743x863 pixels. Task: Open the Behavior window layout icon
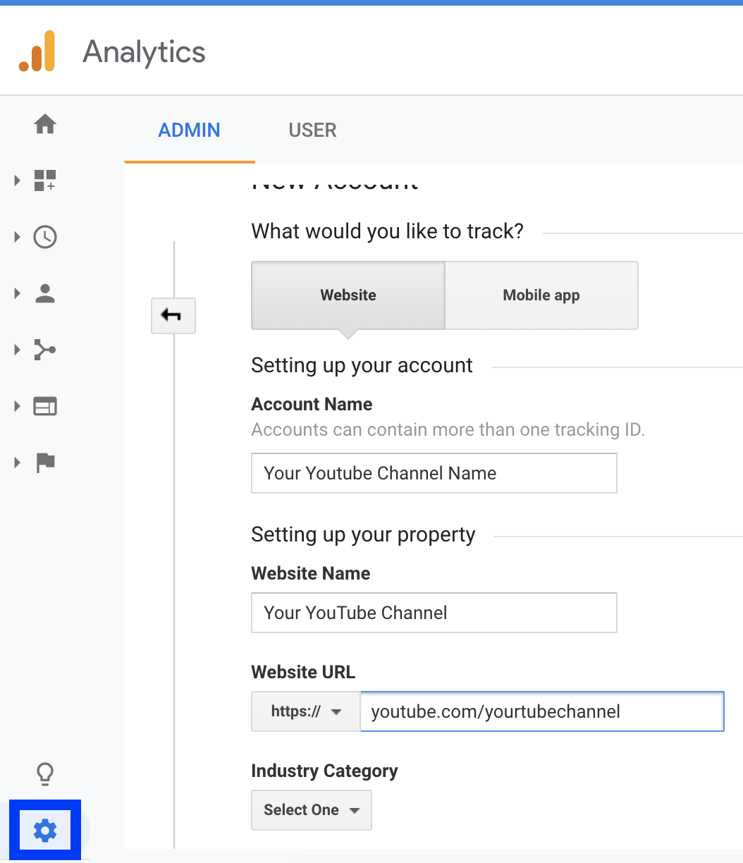[x=45, y=406]
